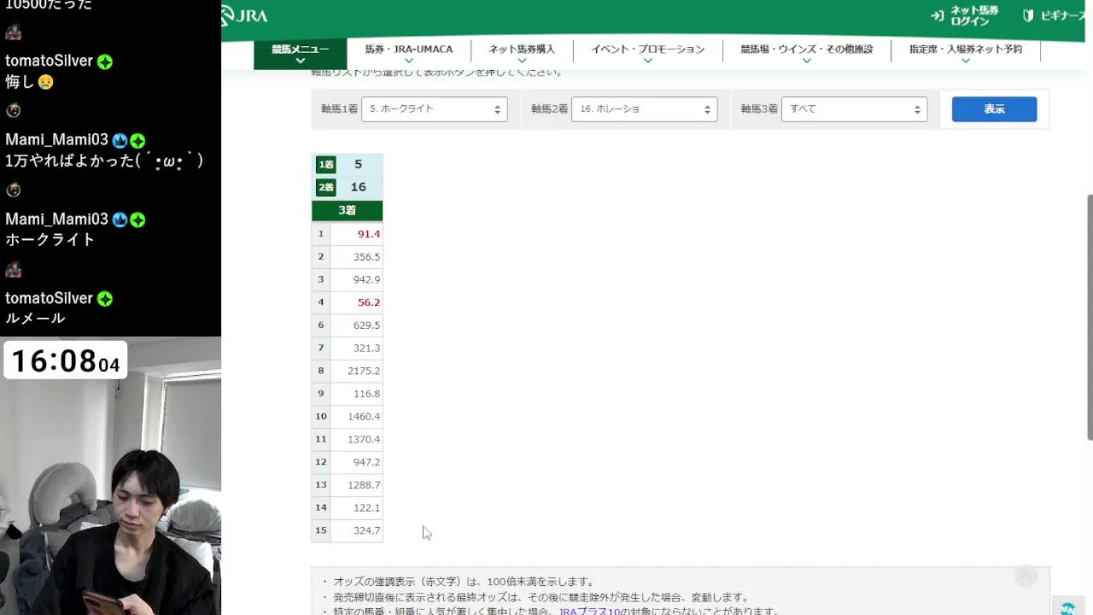
Task: Click tomatoSilver name above ルメール message
Action: coord(49,298)
